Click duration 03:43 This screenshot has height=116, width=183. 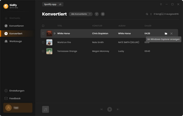[147, 51]
